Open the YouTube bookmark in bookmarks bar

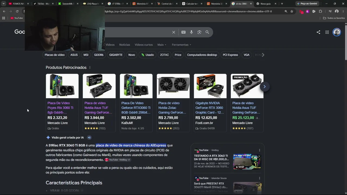pyautogui.click(x=17, y=18)
